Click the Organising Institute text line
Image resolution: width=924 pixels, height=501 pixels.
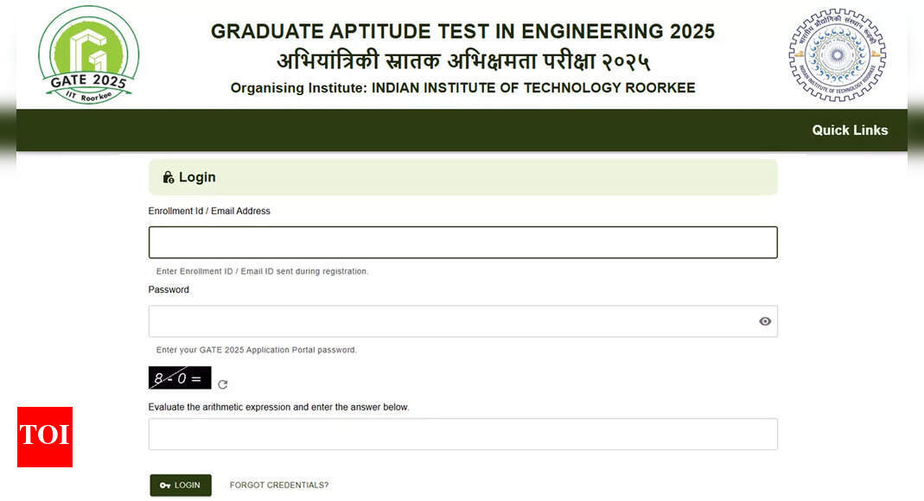pyautogui.click(x=462, y=88)
